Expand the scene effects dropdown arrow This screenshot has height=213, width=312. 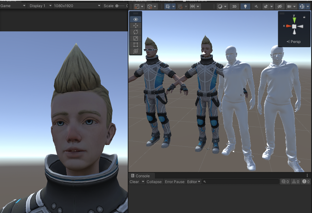pyautogui.click(x=271, y=7)
